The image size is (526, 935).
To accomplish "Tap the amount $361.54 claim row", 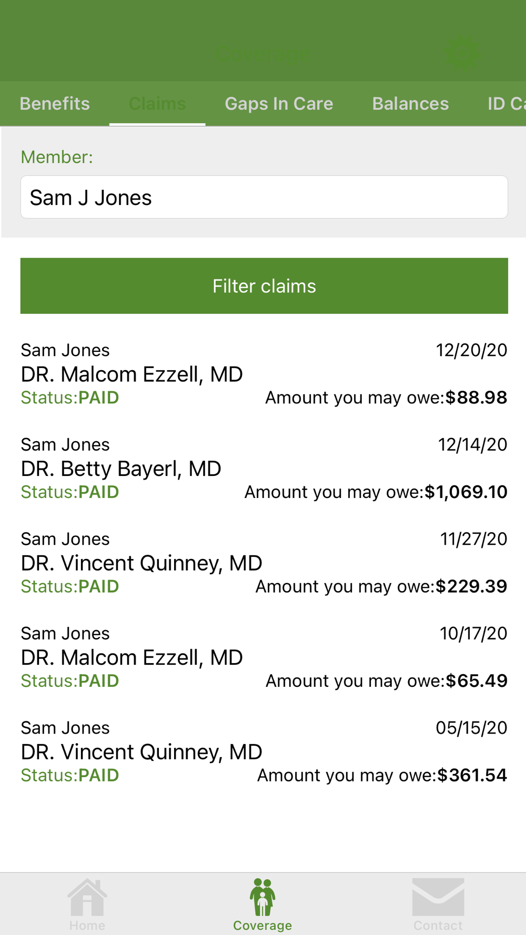I will coord(264,751).
